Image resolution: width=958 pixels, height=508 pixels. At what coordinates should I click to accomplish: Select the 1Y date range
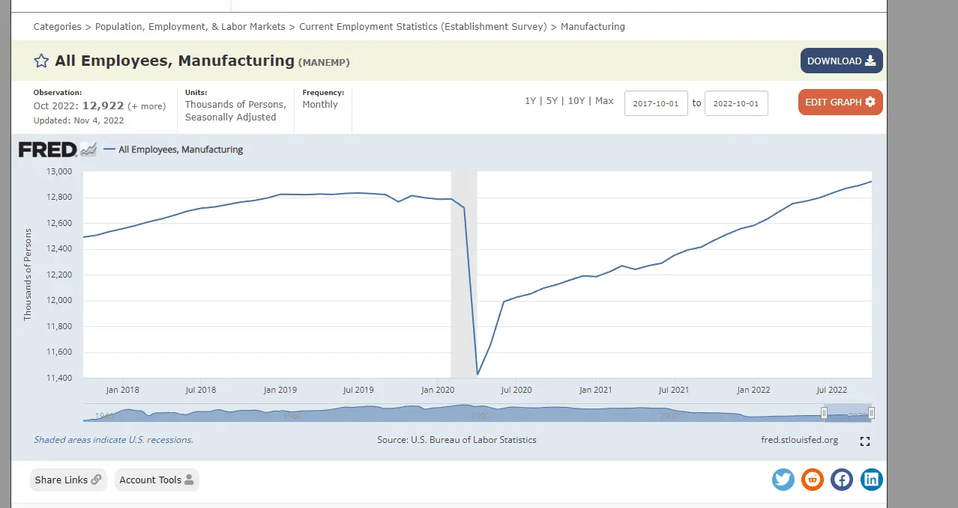pyautogui.click(x=530, y=101)
